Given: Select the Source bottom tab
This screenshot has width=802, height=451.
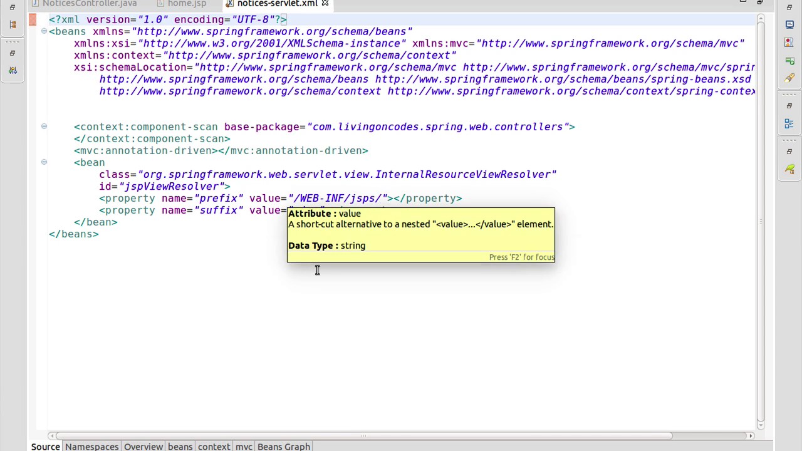Looking at the screenshot, I should (46, 446).
